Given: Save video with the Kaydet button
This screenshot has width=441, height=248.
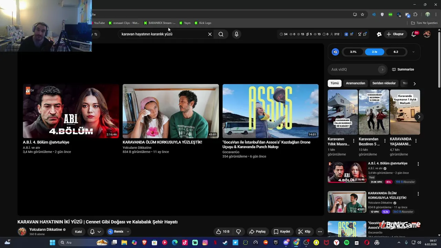Looking at the screenshot, I should pyautogui.click(x=282, y=231).
